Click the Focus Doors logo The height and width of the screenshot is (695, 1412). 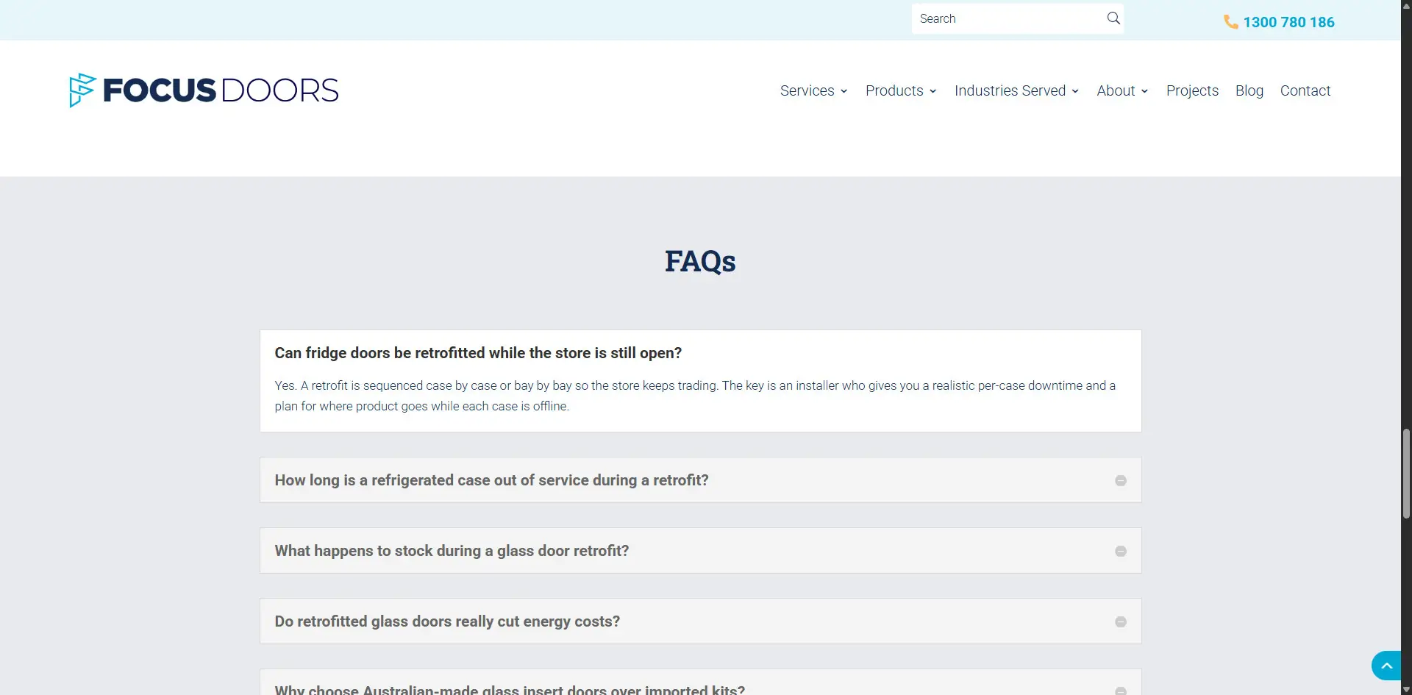204,90
